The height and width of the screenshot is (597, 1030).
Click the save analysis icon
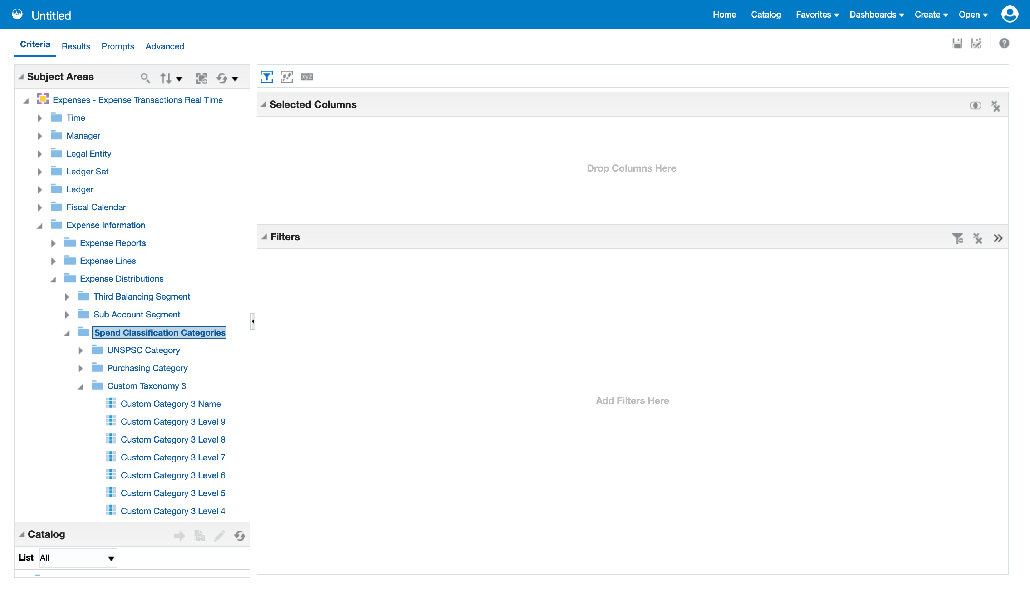[957, 43]
